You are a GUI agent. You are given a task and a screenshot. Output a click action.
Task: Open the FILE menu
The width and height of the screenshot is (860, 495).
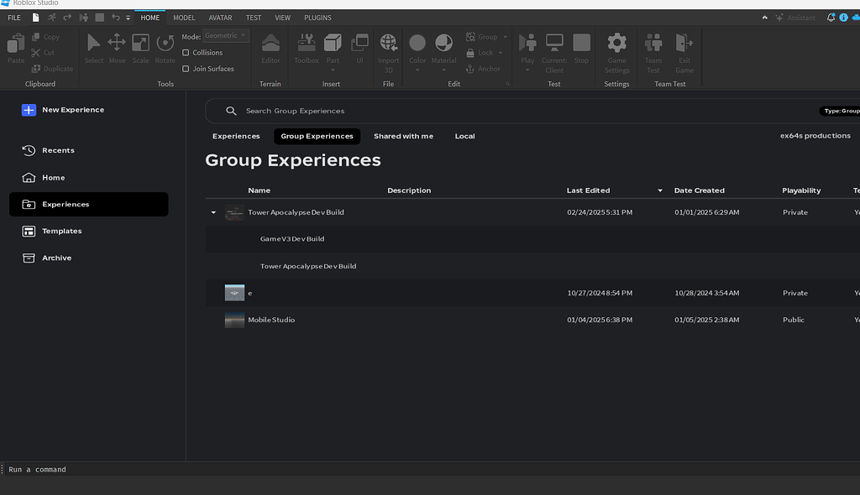coord(14,18)
